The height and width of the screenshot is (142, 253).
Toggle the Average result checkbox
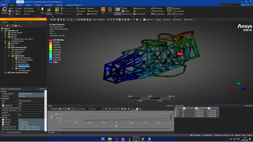pyautogui.click(x=3, y=125)
